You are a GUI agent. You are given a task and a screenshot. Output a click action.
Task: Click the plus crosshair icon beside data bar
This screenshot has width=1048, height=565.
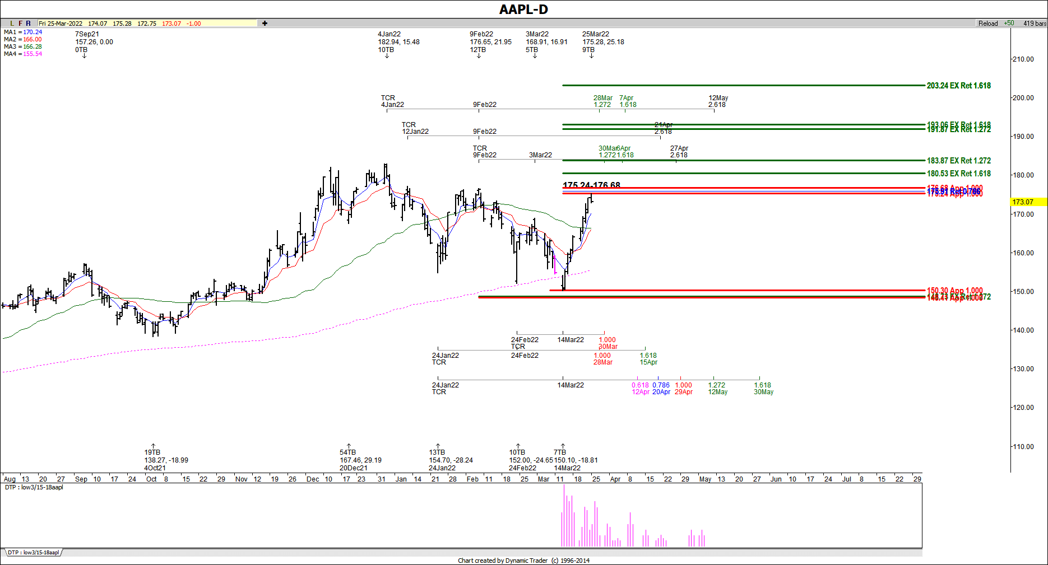(265, 24)
